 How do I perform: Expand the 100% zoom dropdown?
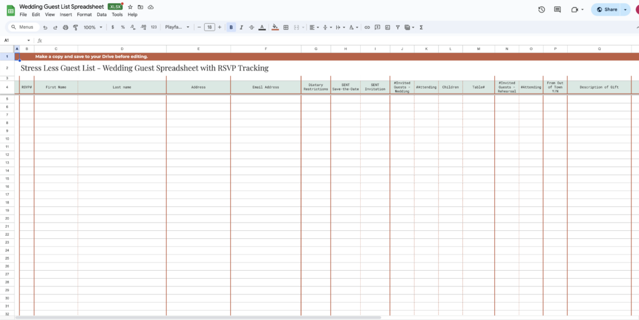coord(92,27)
